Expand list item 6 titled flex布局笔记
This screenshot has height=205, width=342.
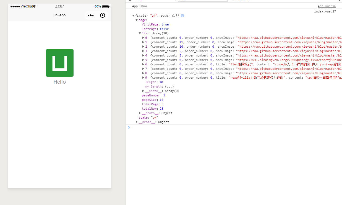pos(143,64)
